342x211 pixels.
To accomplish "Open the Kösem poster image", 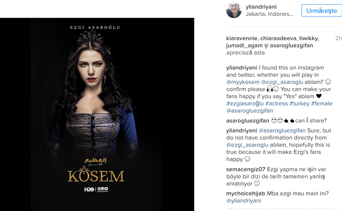I will pyautogui.click(x=97, y=114).
